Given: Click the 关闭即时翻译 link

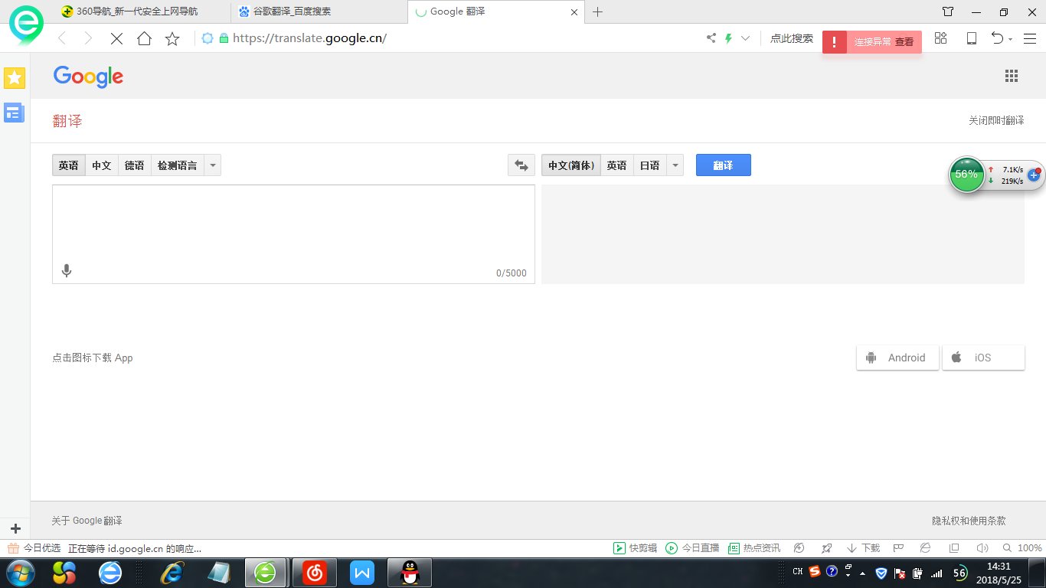Looking at the screenshot, I should pyautogui.click(x=995, y=120).
